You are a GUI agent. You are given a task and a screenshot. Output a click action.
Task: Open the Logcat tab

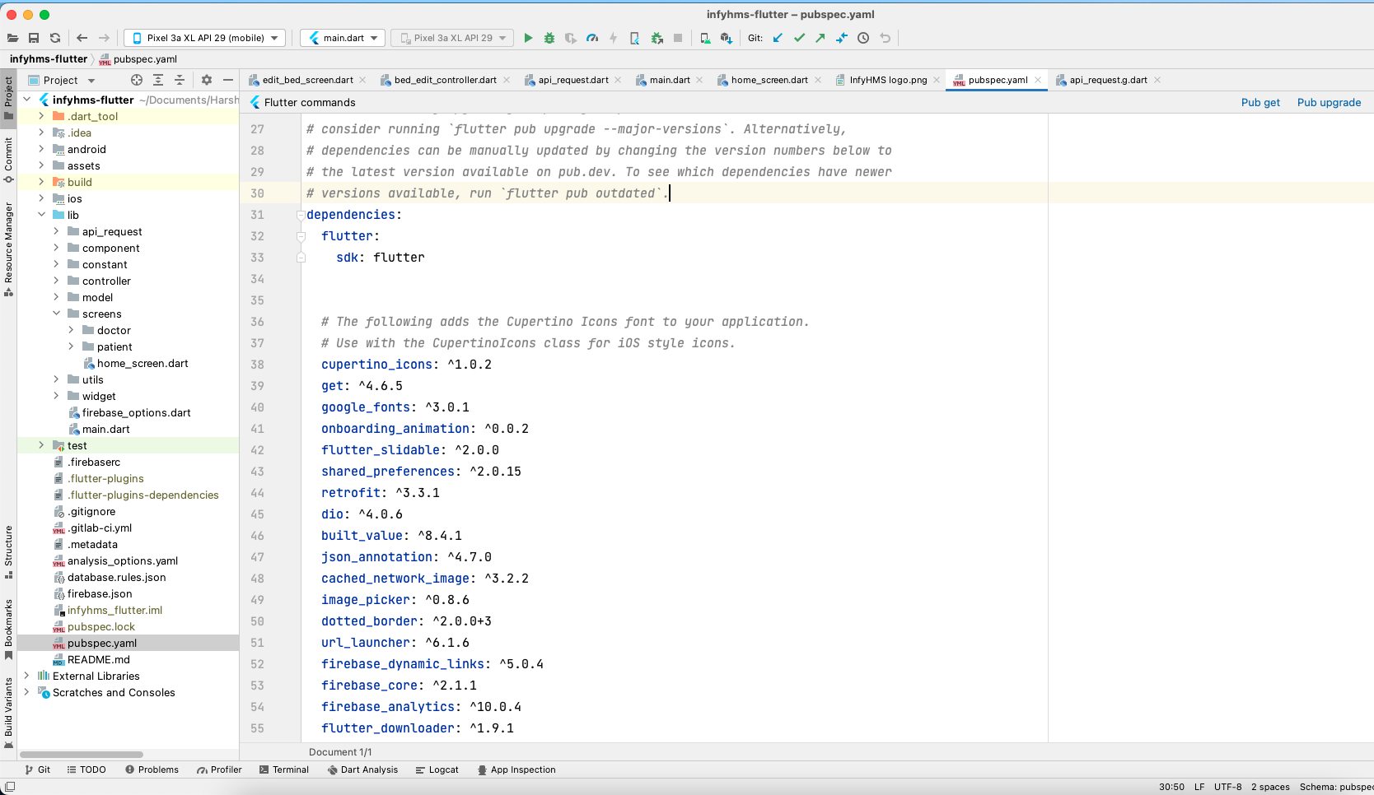[437, 769]
